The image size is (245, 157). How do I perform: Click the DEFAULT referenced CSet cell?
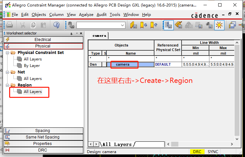[168, 64]
